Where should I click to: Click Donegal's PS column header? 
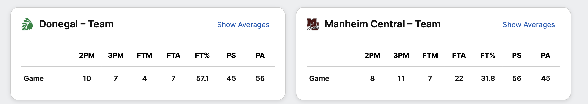coord(231,55)
